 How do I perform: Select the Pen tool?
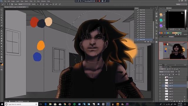[x=1, y=47]
